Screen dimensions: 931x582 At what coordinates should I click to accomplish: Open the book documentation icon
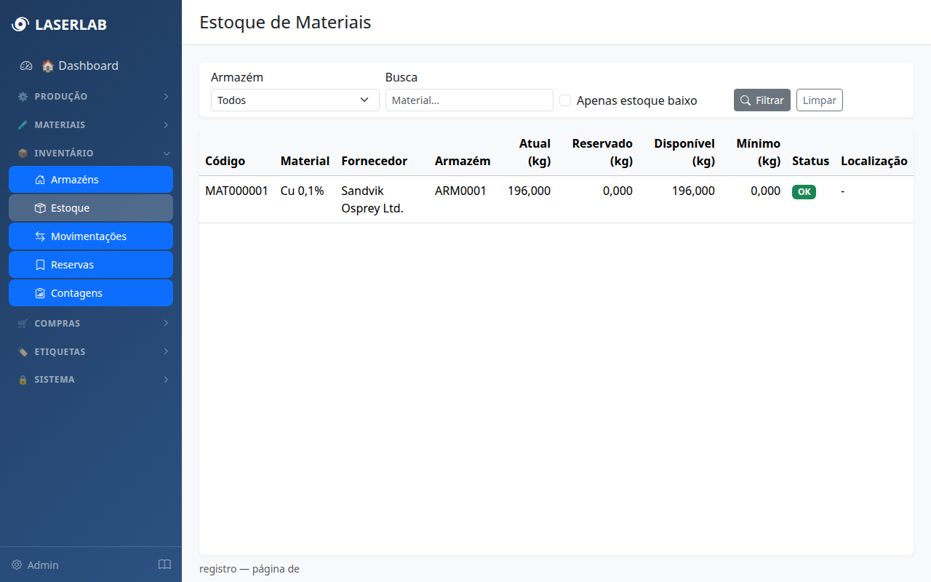(164, 565)
